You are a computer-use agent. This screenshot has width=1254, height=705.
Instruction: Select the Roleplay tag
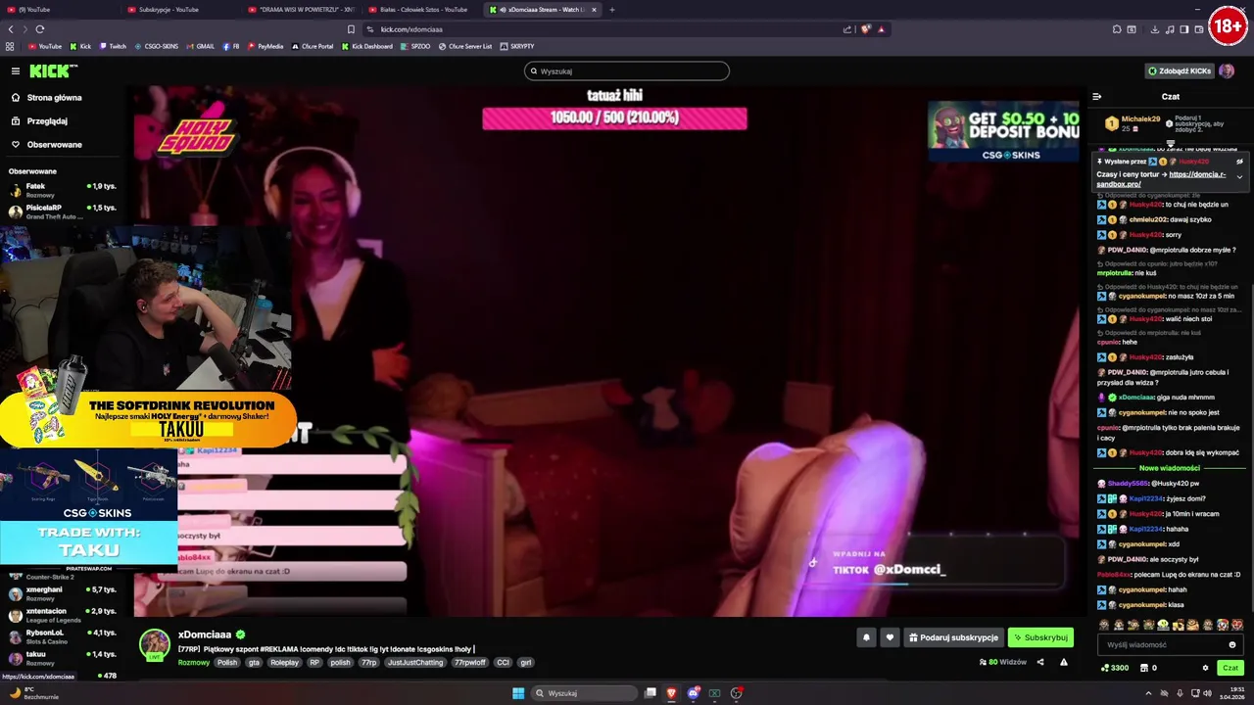(284, 663)
